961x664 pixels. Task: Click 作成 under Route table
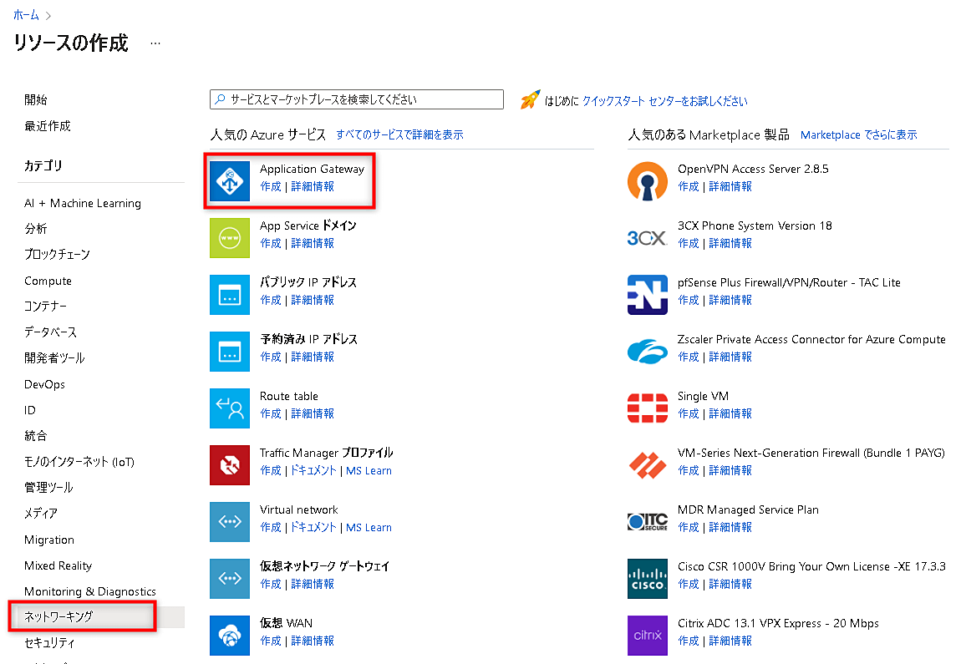(270, 413)
